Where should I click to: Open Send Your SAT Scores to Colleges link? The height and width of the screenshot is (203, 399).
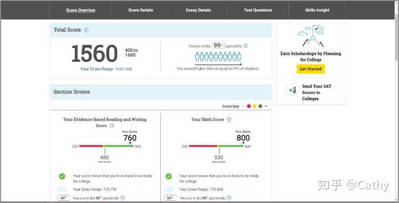point(317,92)
